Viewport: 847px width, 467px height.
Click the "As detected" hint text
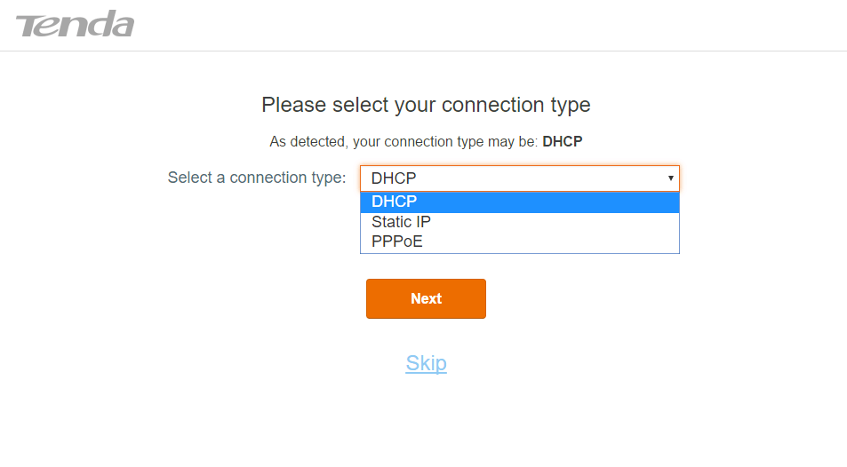tap(309, 141)
